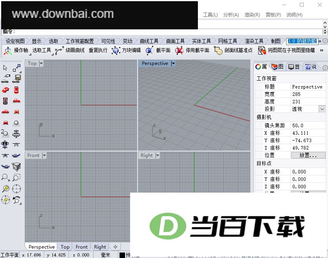Click the 截平面 clipping plane icon
The width and height of the screenshot is (328, 258).
[x=149, y=51]
